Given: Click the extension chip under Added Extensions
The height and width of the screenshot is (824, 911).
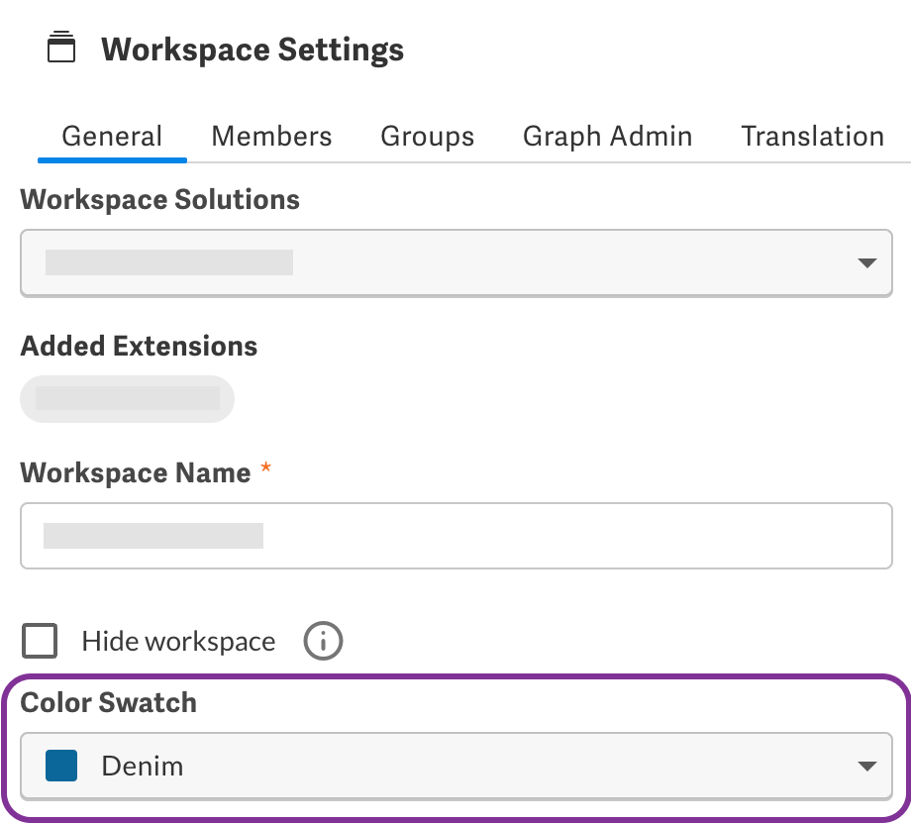Looking at the screenshot, I should click(x=127, y=399).
